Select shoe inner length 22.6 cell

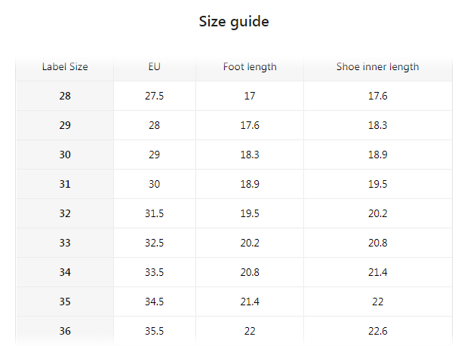pos(377,330)
